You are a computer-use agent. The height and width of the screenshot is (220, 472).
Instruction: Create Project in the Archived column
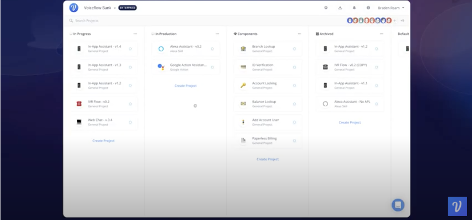coord(350,122)
